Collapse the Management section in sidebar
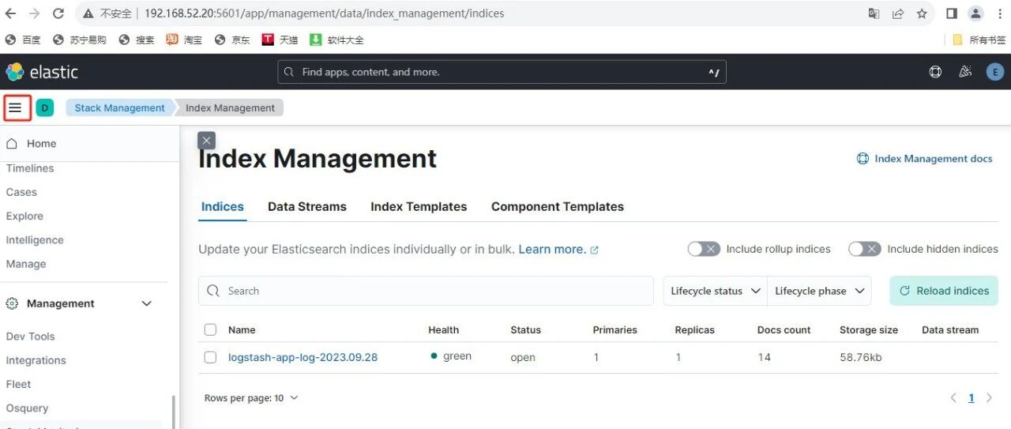The width and height of the screenshot is (1011, 429). [146, 303]
